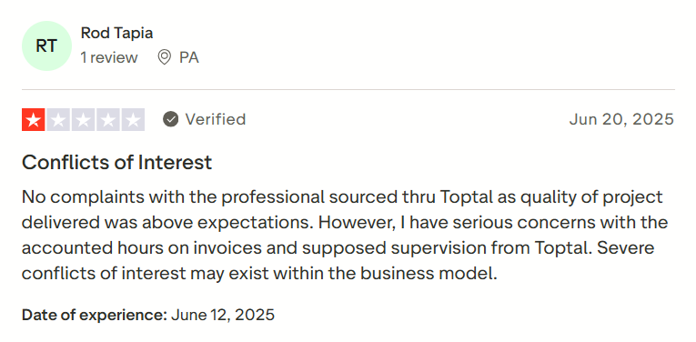Click the RT avatar circle
Image resolution: width=696 pixels, height=342 pixels.
pyautogui.click(x=46, y=45)
